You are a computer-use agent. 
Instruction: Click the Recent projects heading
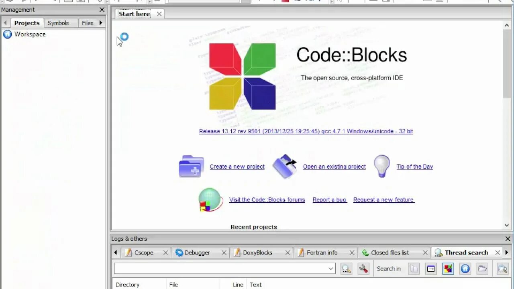(x=254, y=227)
